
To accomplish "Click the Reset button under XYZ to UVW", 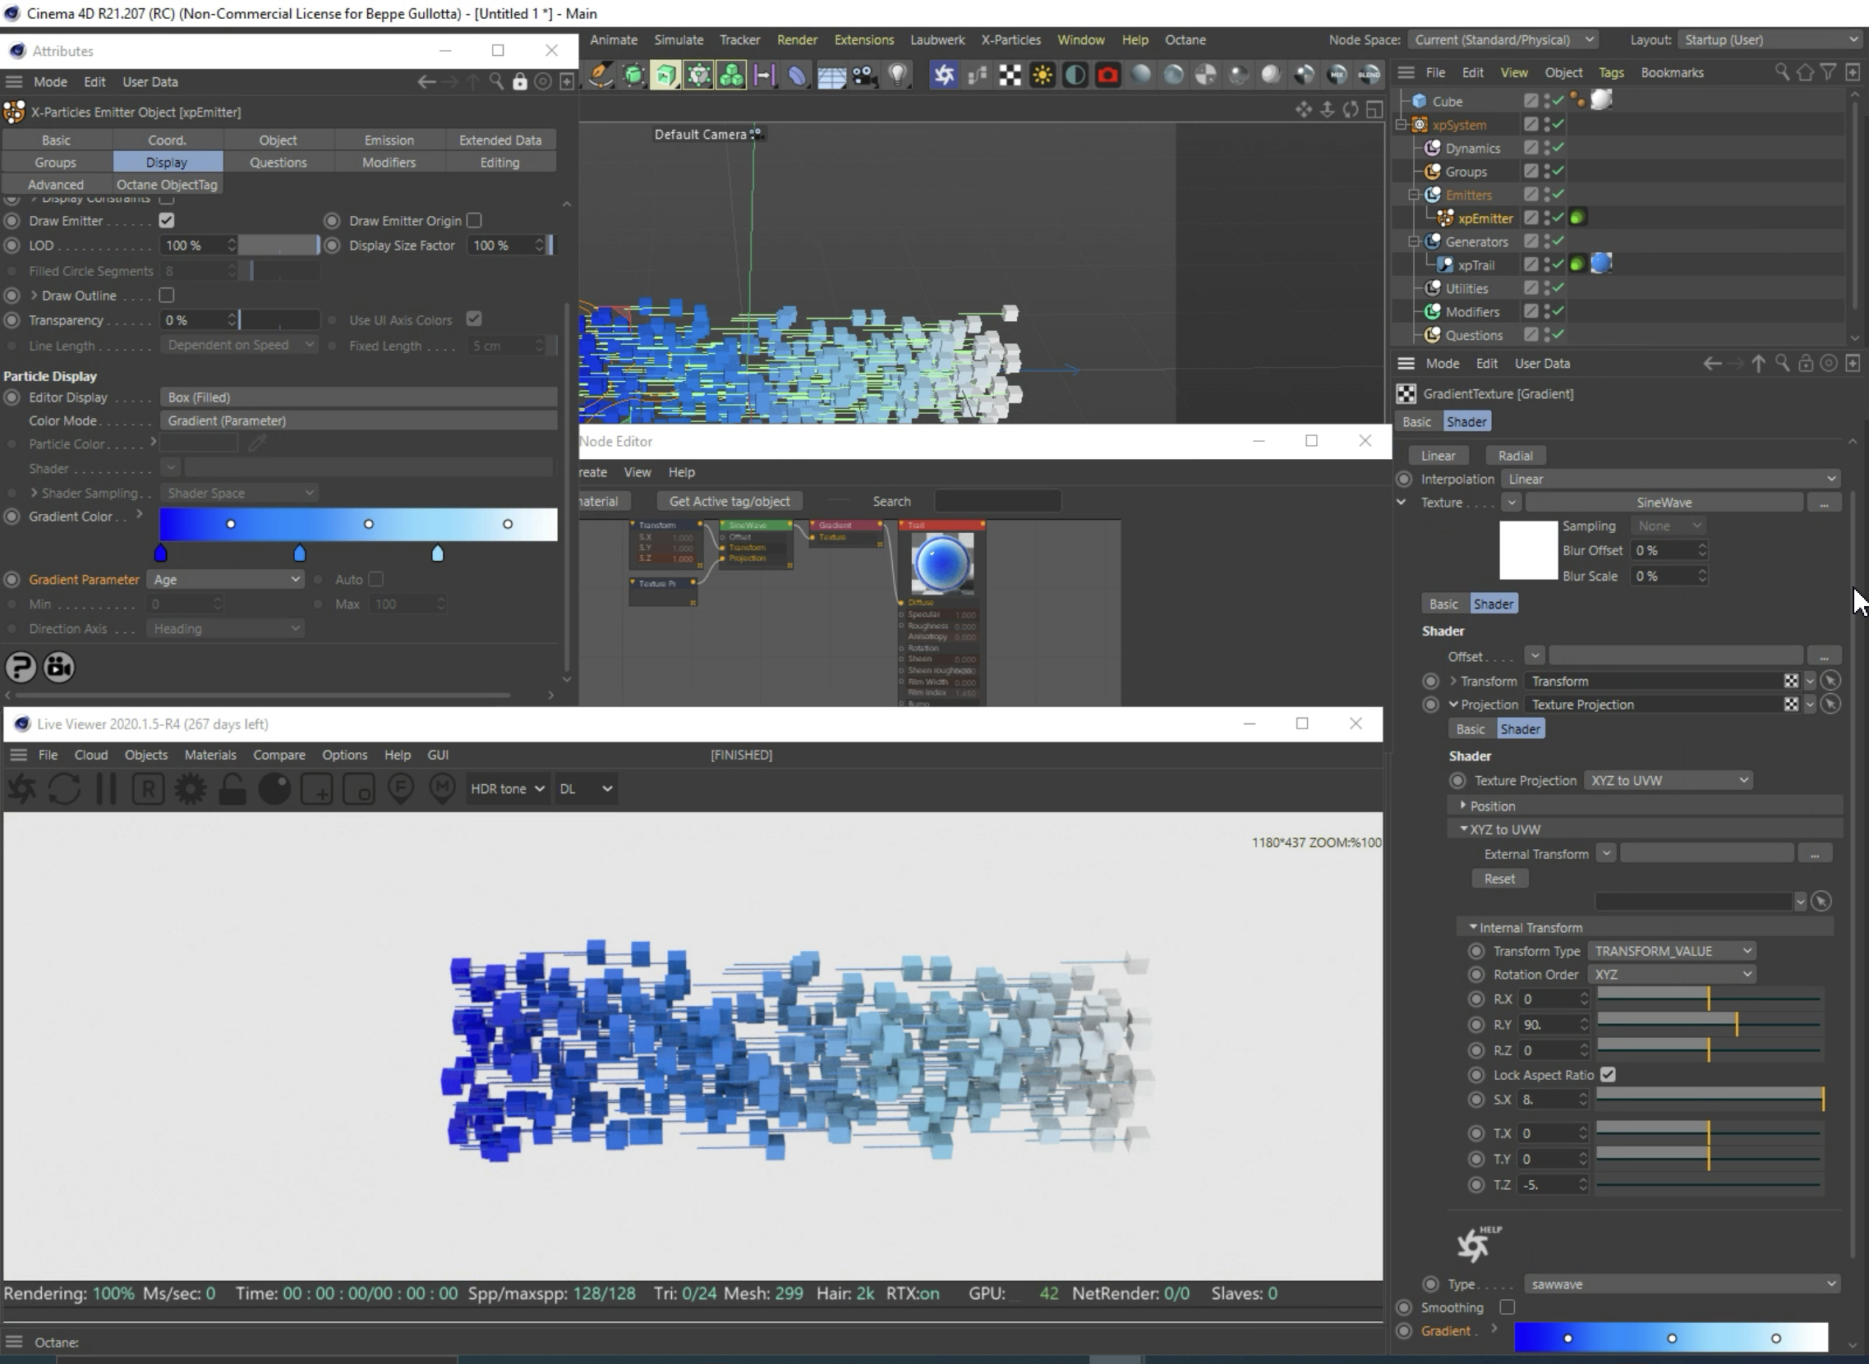I will [x=1498, y=879].
